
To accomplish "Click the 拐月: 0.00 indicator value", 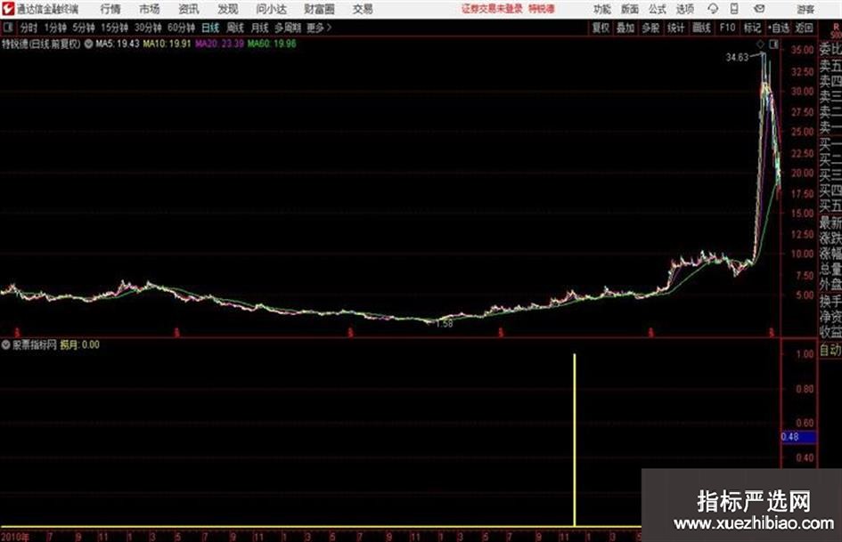I will pyautogui.click(x=79, y=345).
